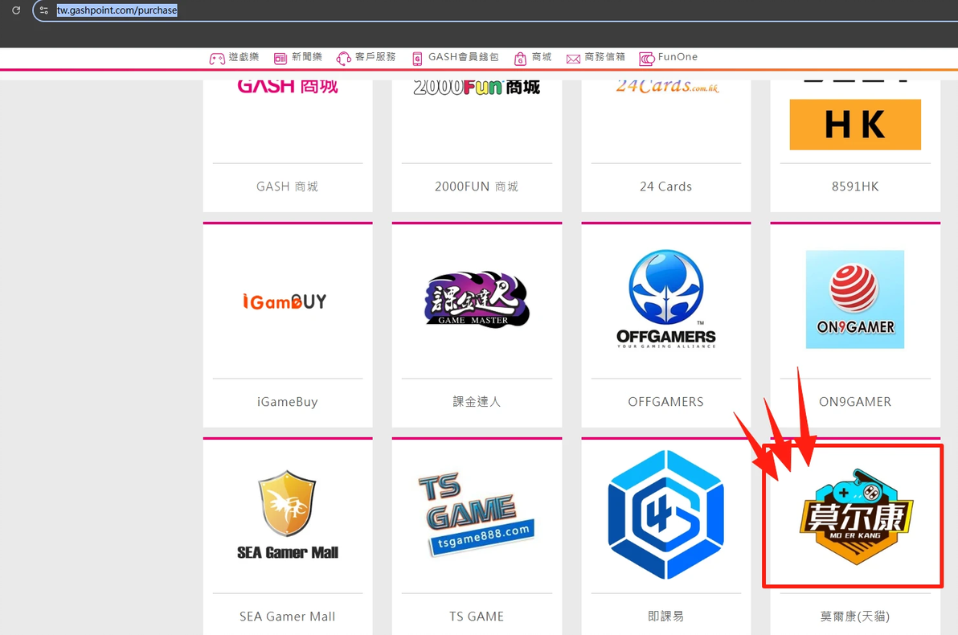
Task: Click the browser reload icon
Action: pyautogui.click(x=17, y=10)
